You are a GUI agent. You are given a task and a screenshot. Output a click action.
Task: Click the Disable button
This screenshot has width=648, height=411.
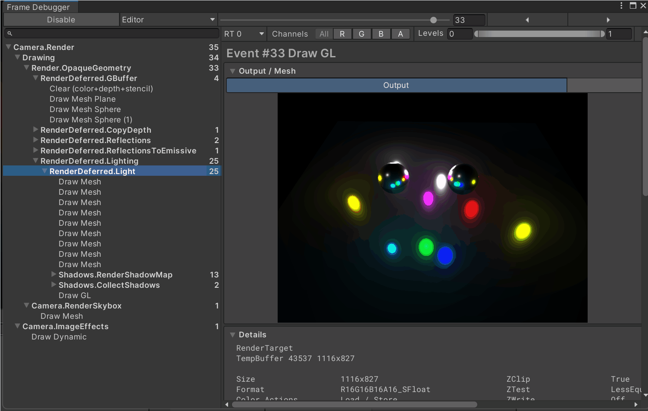pyautogui.click(x=61, y=20)
